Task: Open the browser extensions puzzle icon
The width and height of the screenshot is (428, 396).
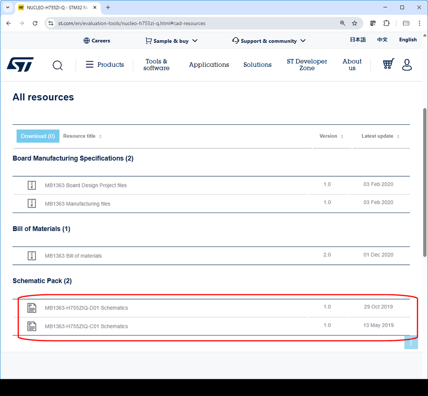Action: [x=386, y=23]
